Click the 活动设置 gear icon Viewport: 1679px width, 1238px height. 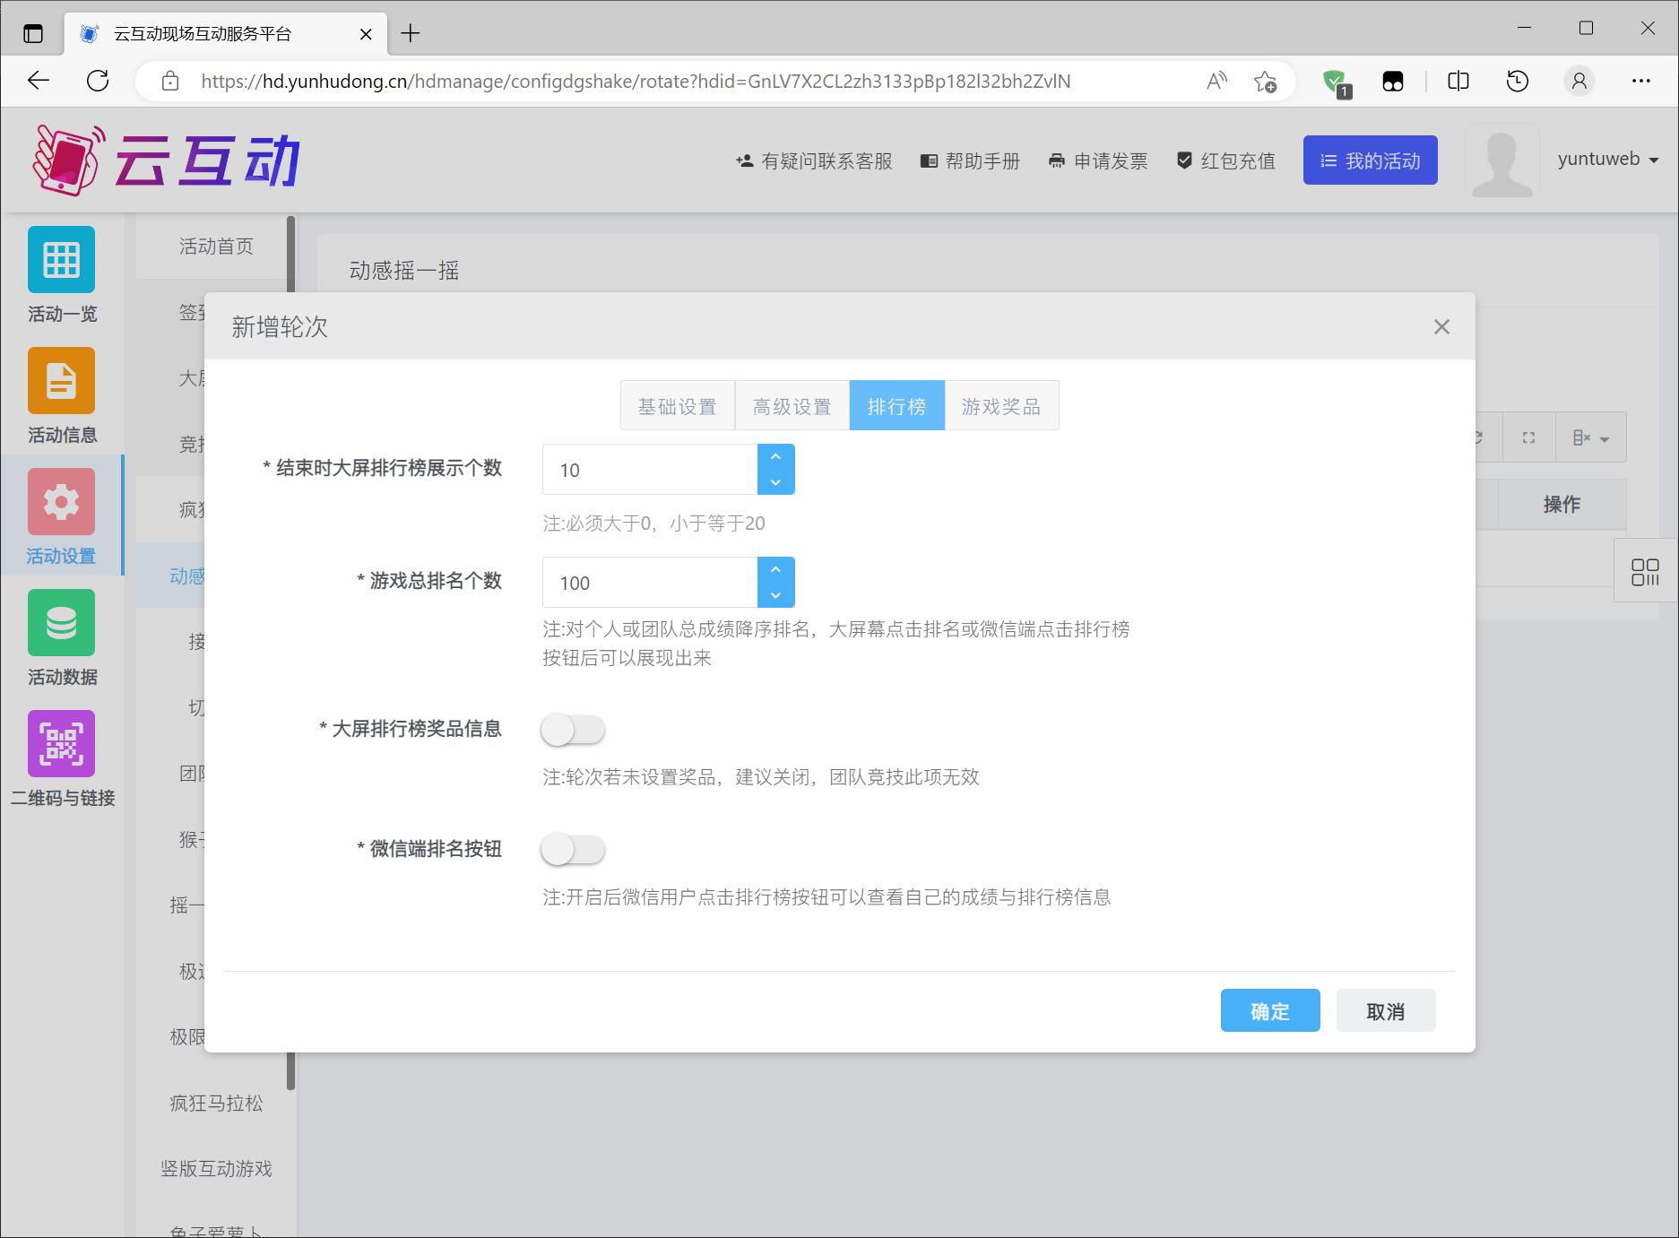[61, 502]
